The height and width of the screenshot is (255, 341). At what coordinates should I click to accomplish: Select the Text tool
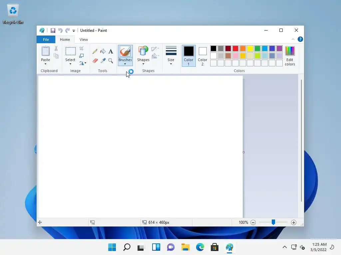pos(111,51)
